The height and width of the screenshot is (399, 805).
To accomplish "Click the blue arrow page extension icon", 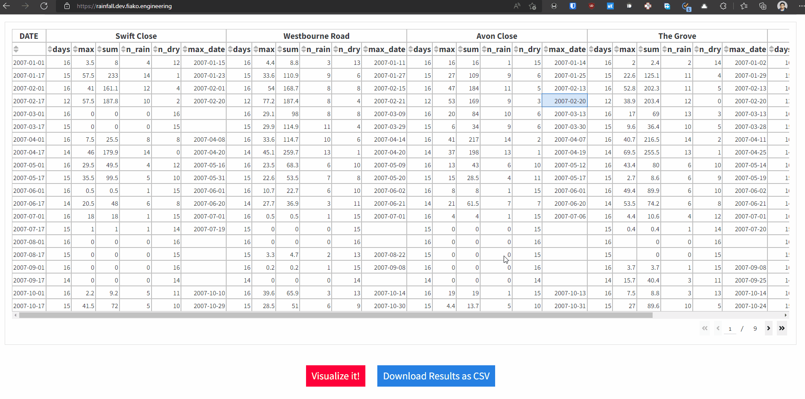I will pyautogui.click(x=667, y=6).
